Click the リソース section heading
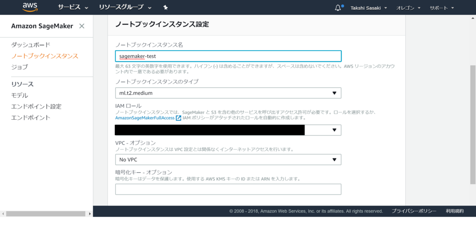The height and width of the screenshot is (228, 476). [x=22, y=85]
